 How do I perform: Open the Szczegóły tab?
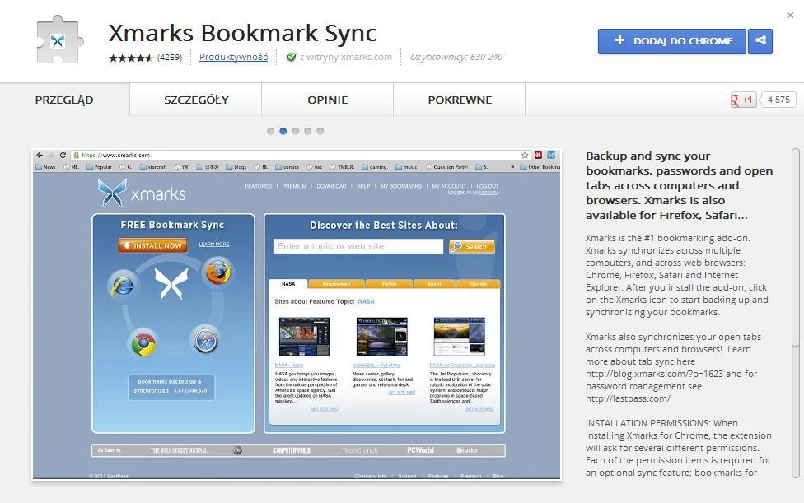tap(196, 100)
